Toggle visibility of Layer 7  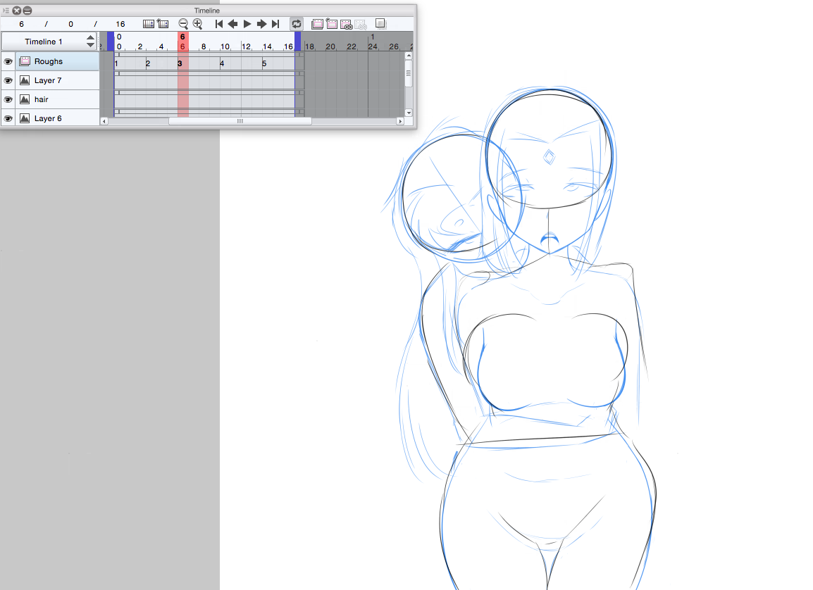(8, 80)
